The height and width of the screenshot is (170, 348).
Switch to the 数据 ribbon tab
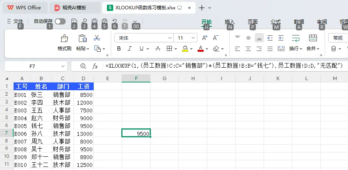click(x=299, y=22)
